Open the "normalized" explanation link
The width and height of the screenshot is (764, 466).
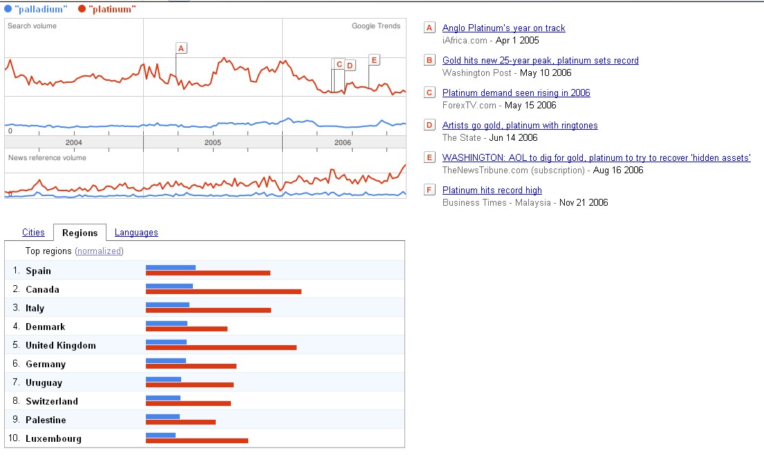click(x=99, y=251)
